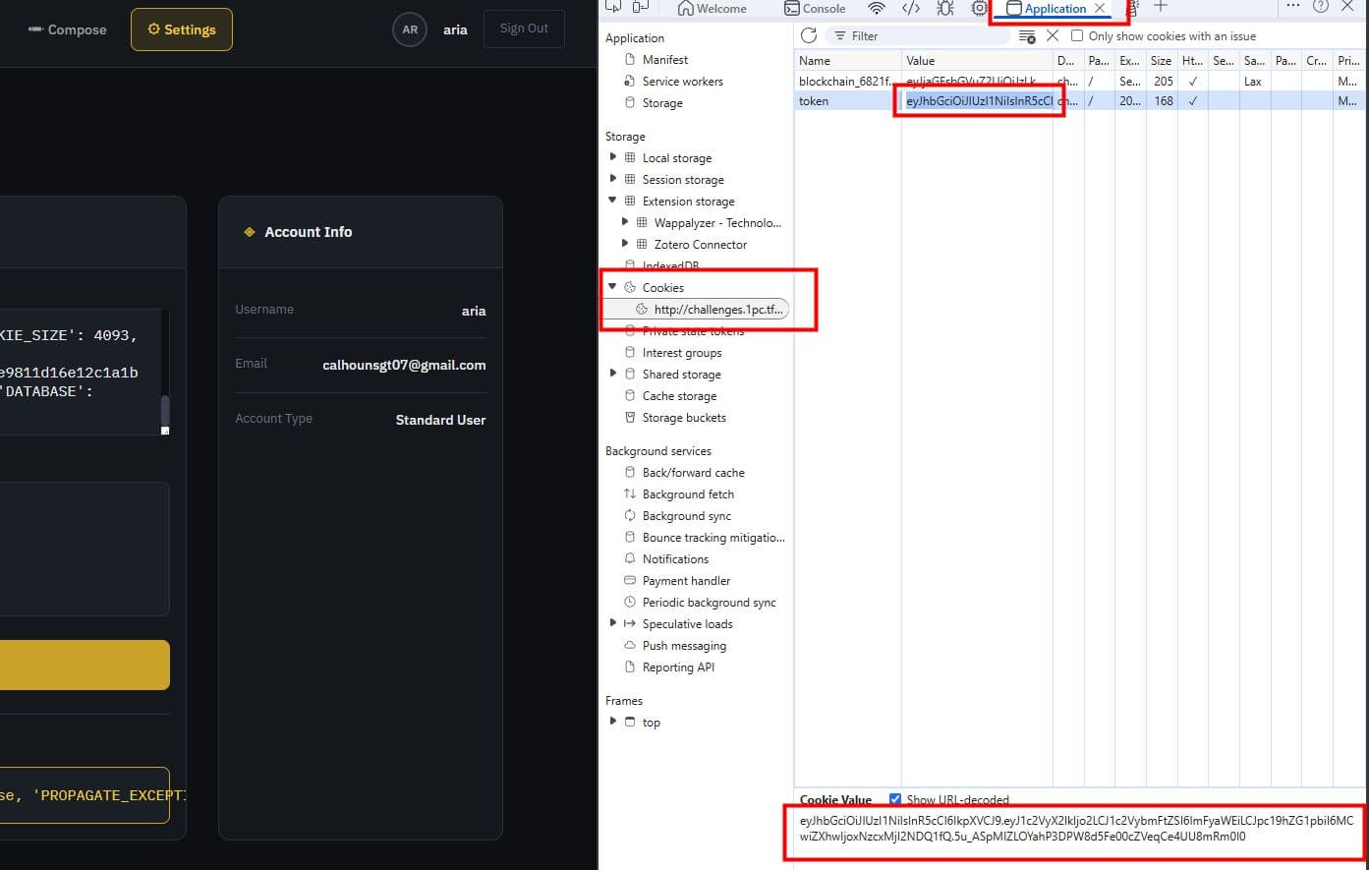Image resolution: width=1369 pixels, height=870 pixels.
Task: Switch to the Console tab
Action: click(x=815, y=9)
